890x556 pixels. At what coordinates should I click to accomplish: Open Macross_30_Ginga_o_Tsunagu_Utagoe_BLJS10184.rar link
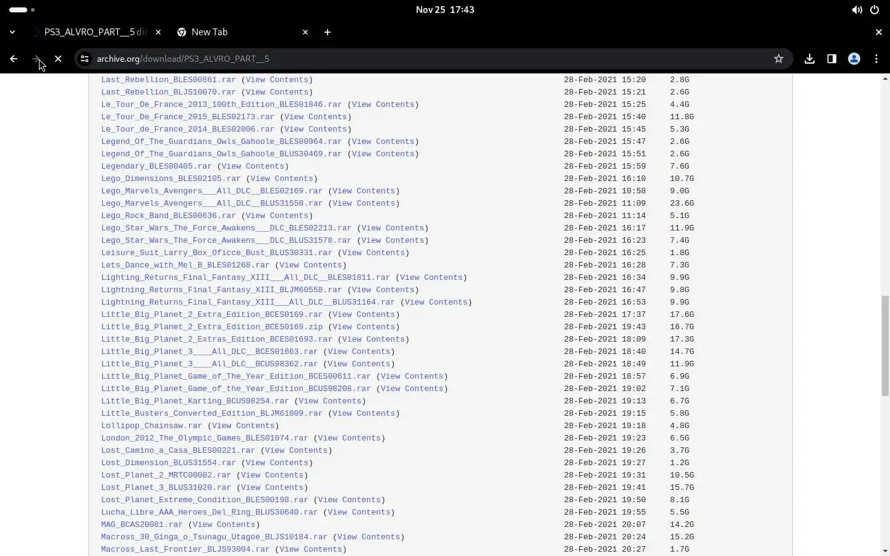pos(214,537)
